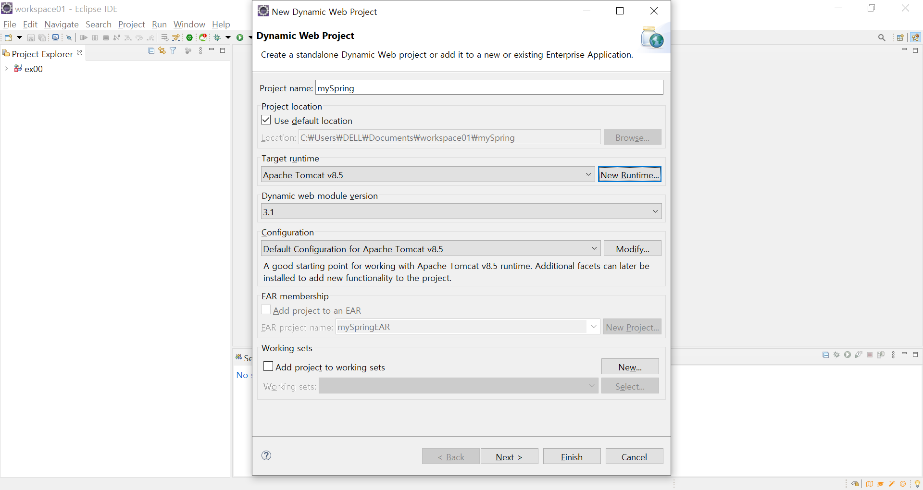Click the debug bug icon in Servers panel

click(836, 355)
